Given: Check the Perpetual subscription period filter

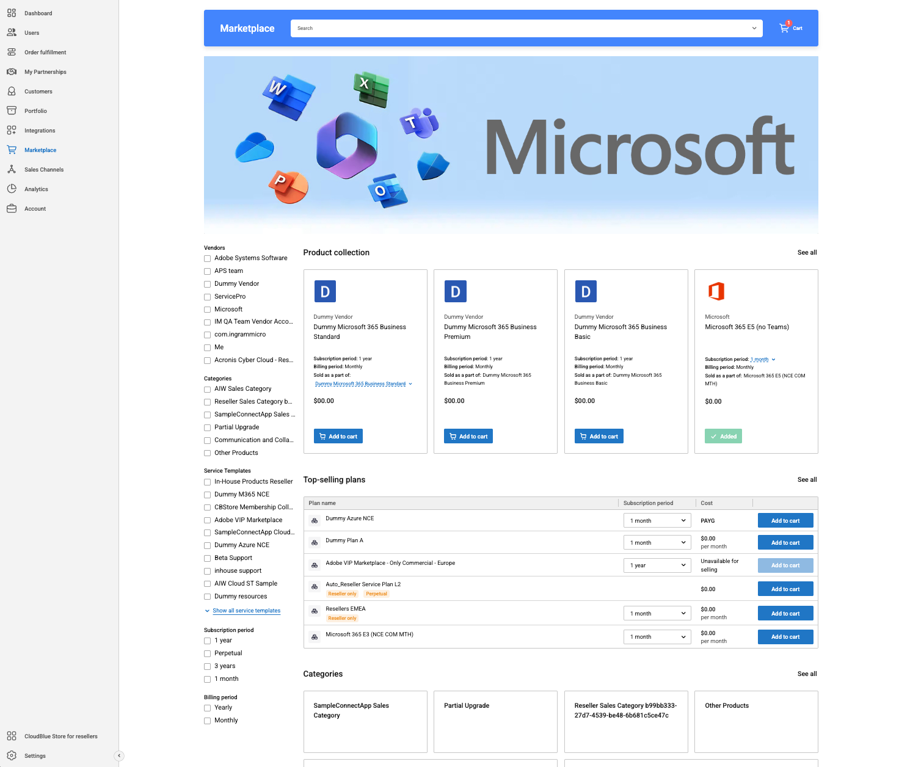Looking at the screenshot, I should pos(207,653).
